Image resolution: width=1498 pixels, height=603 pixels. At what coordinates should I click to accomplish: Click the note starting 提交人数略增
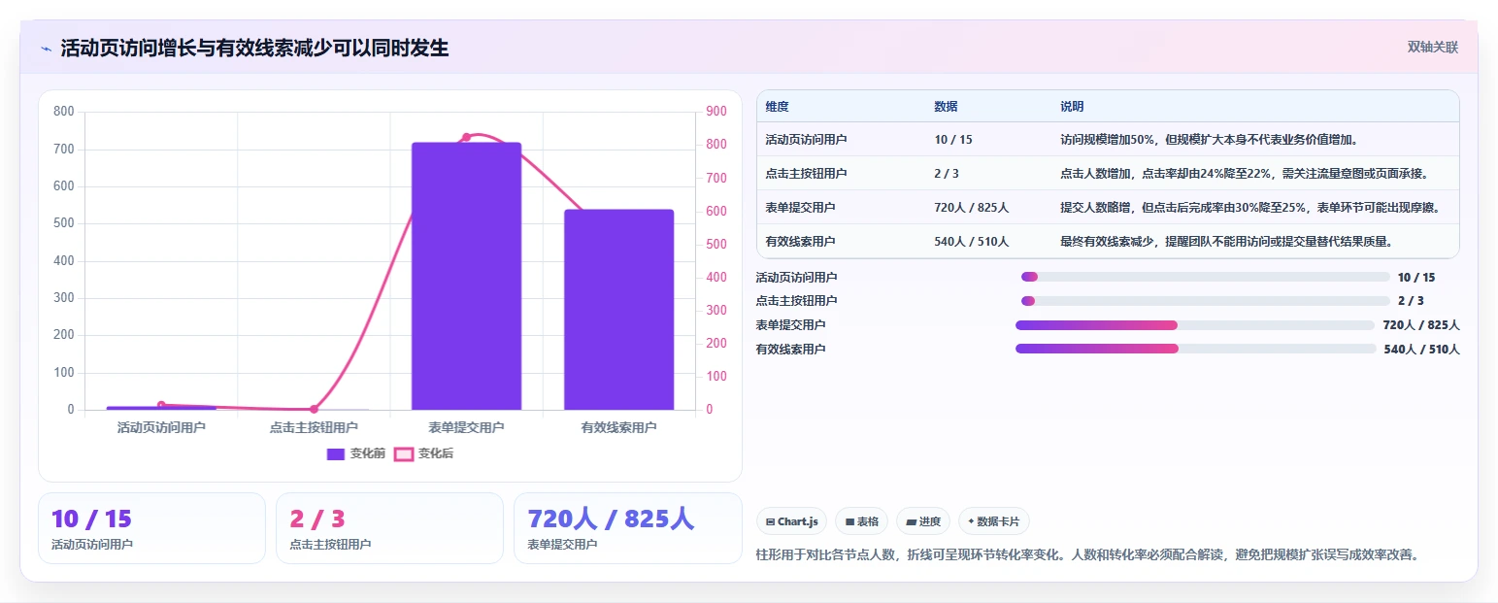click(1249, 208)
